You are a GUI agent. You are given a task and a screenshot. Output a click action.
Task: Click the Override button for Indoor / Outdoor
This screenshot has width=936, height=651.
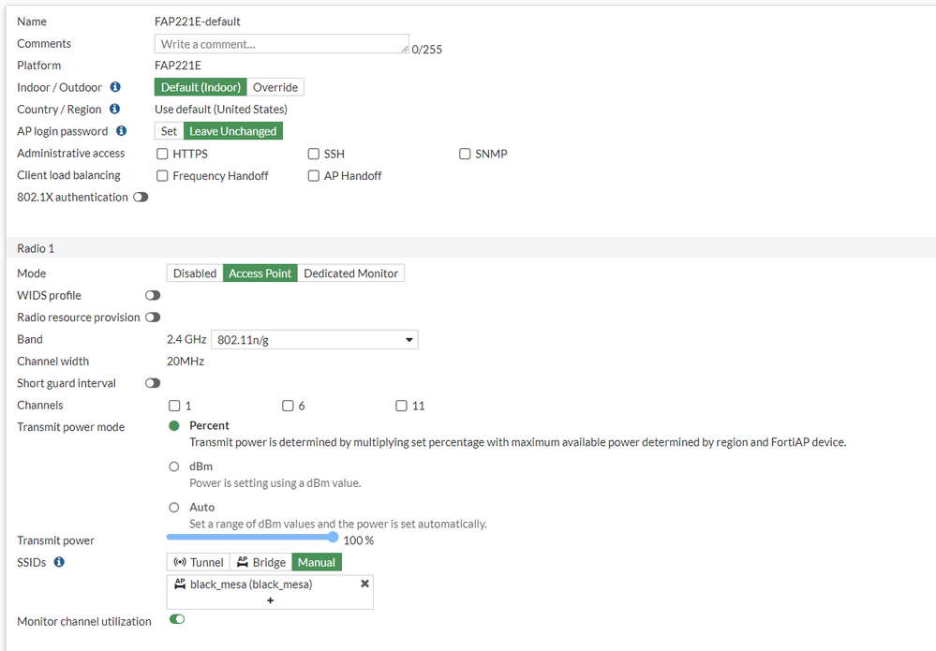tap(275, 87)
